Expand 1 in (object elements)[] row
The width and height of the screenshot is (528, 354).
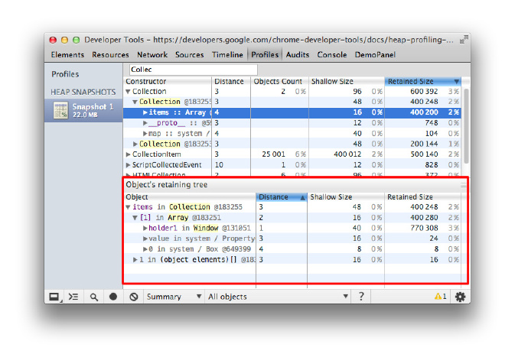[135, 260]
